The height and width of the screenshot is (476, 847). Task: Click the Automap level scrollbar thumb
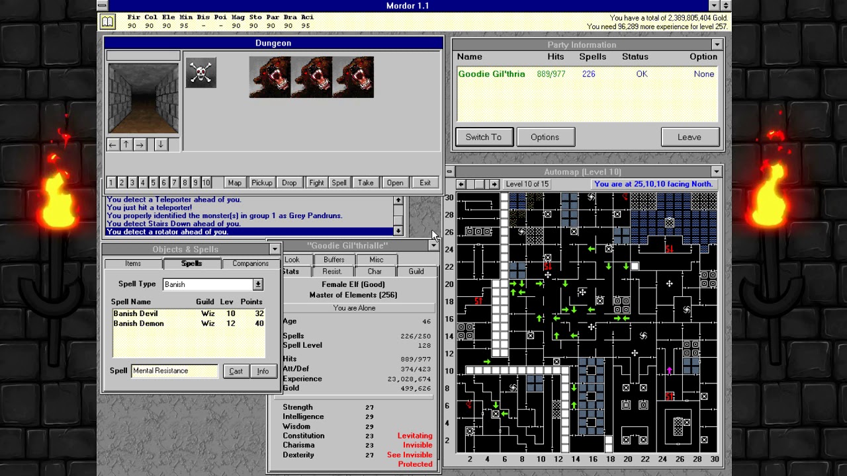point(478,184)
